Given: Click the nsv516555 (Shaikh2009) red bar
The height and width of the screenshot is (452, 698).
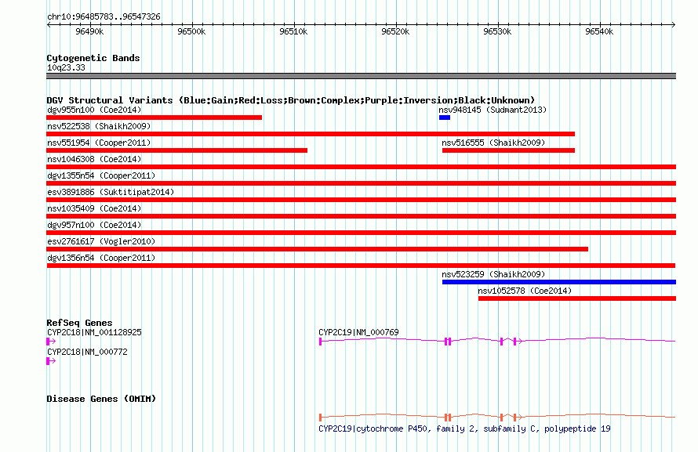Looking at the screenshot, I should click(508, 150).
